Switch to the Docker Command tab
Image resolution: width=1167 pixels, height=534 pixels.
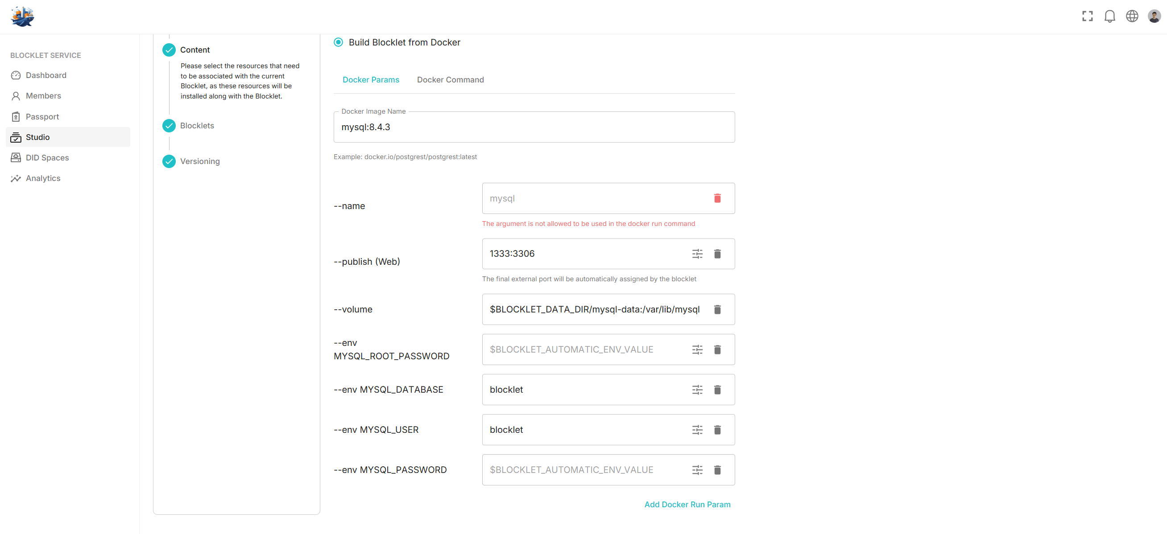[x=450, y=80]
